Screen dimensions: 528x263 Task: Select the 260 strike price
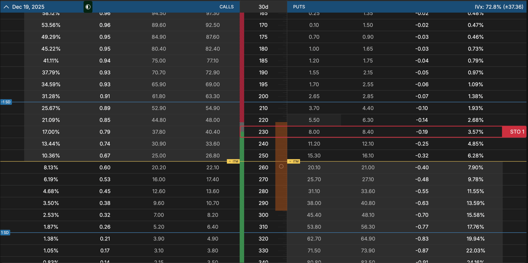point(263,167)
